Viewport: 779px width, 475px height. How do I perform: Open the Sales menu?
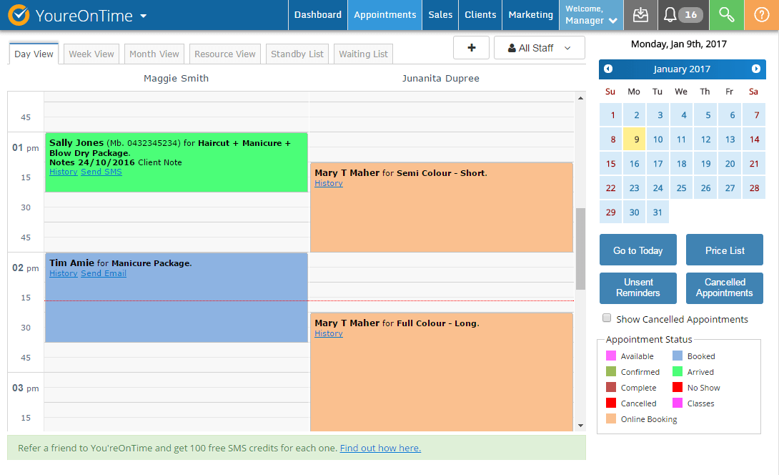[x=440, y=15]
